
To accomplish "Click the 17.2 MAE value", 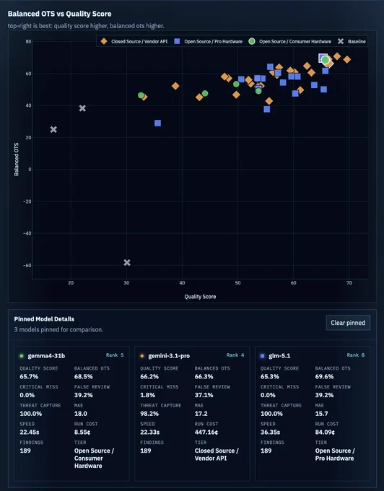I will [x=201, y=414].
